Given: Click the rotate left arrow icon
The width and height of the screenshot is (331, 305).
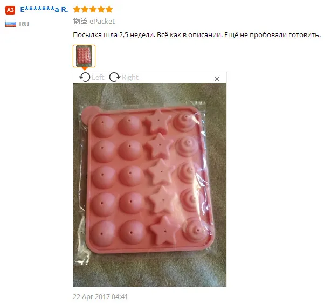Looking at the screenshot, I should [x=85, y=77].
